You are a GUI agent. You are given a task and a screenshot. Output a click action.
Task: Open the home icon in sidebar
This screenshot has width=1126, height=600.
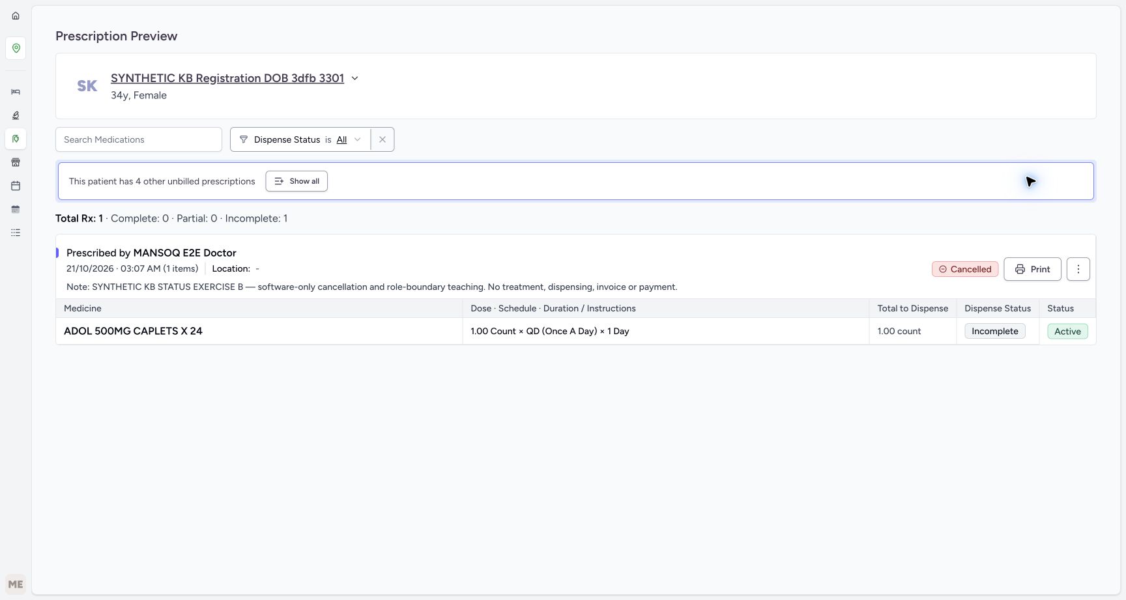[x=16, y=16]
